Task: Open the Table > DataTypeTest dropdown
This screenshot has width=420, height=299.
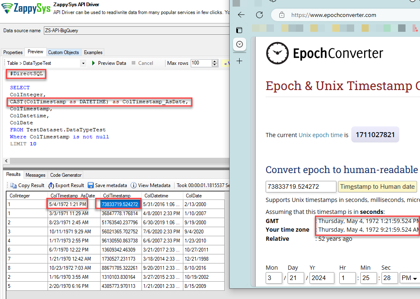Action: click(x=84, y=63)
